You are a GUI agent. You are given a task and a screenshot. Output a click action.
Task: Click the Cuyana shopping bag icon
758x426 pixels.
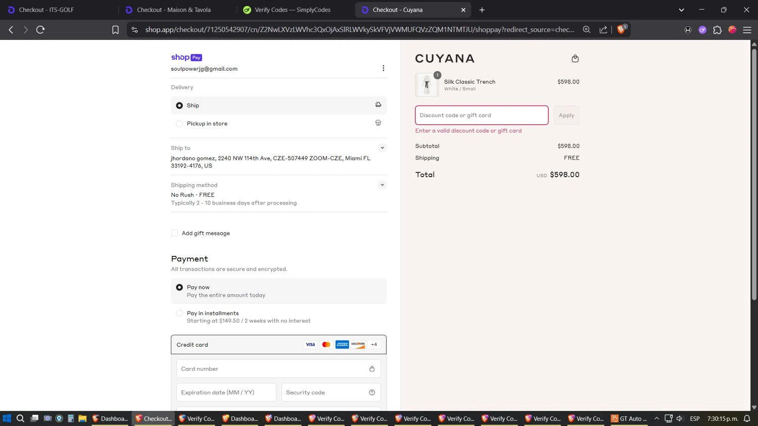tap(575, 59)
